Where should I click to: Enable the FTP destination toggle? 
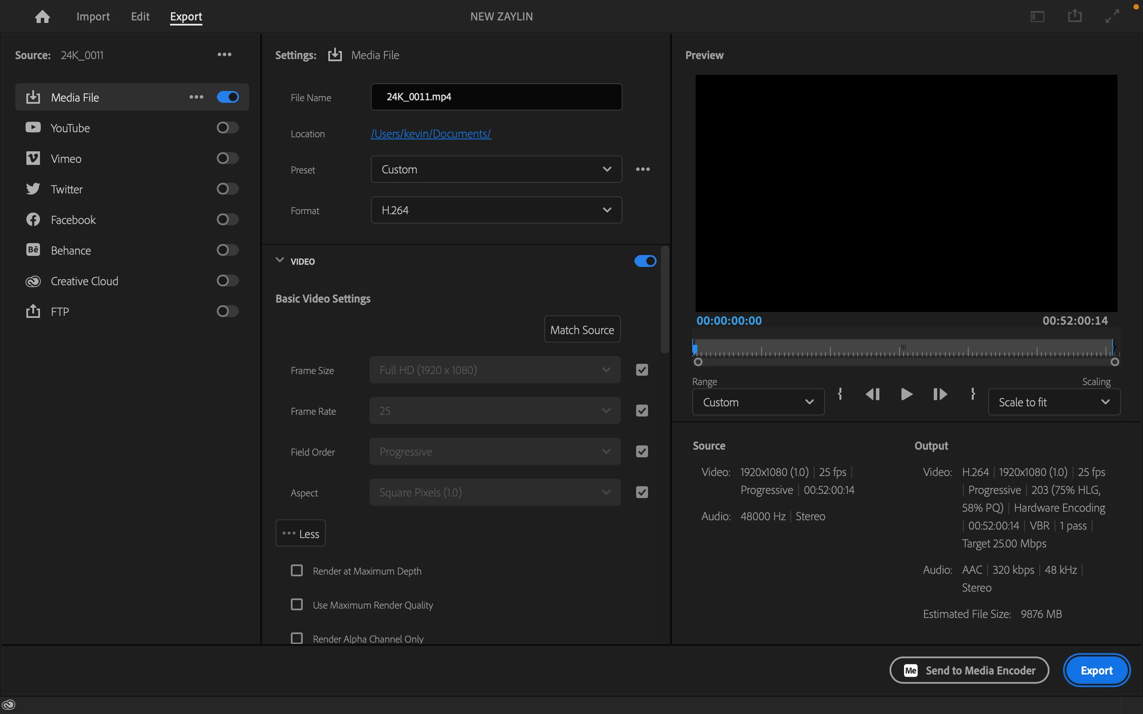[x=227, y=311]
